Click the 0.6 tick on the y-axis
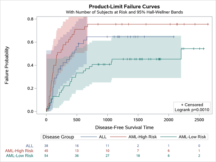 [30, 42]
